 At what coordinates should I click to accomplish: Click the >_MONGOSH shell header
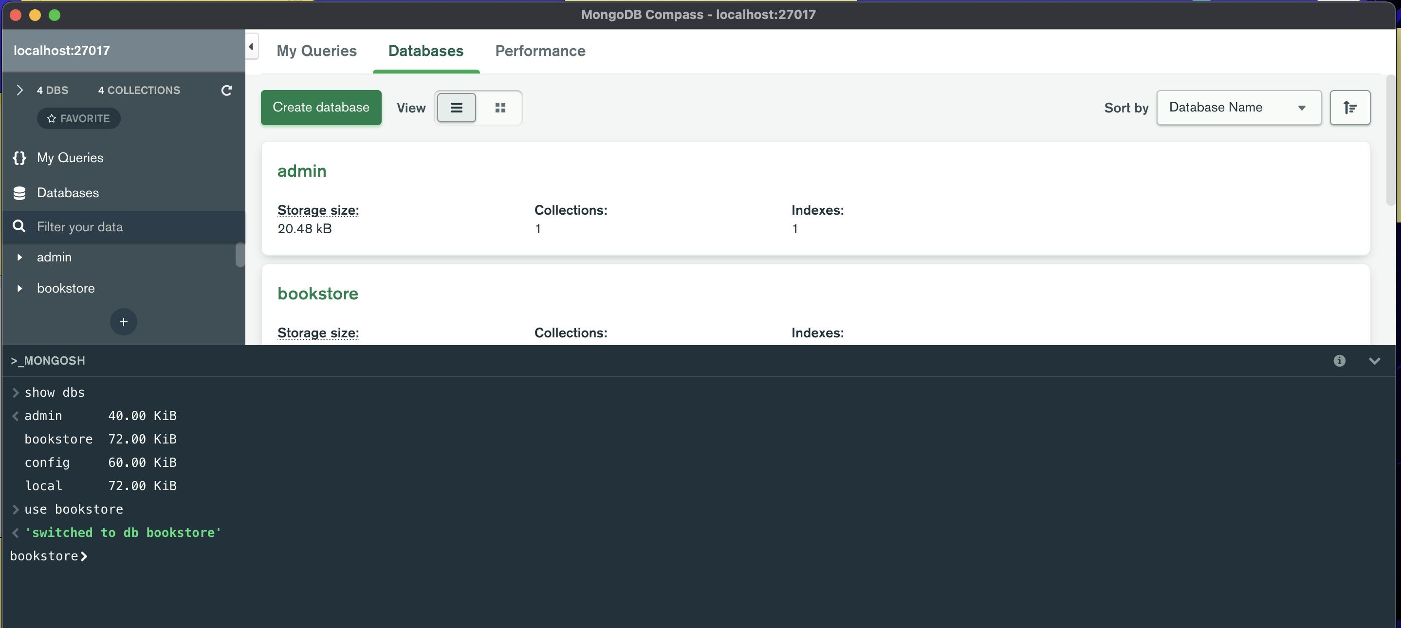coord(48,361)
